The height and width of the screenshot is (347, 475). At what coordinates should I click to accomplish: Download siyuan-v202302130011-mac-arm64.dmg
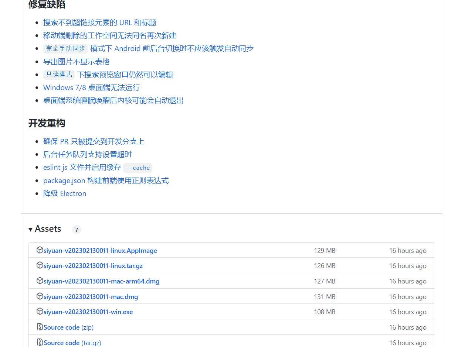tap(102, 281)
